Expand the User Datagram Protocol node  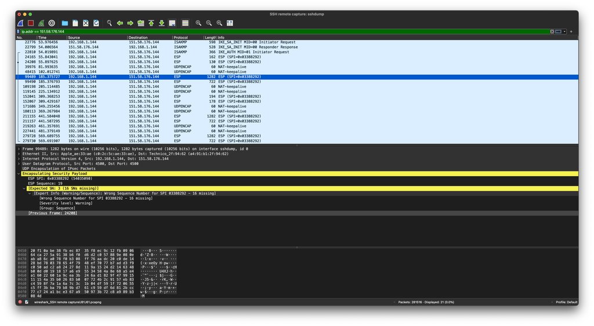[x=19, y=164]
